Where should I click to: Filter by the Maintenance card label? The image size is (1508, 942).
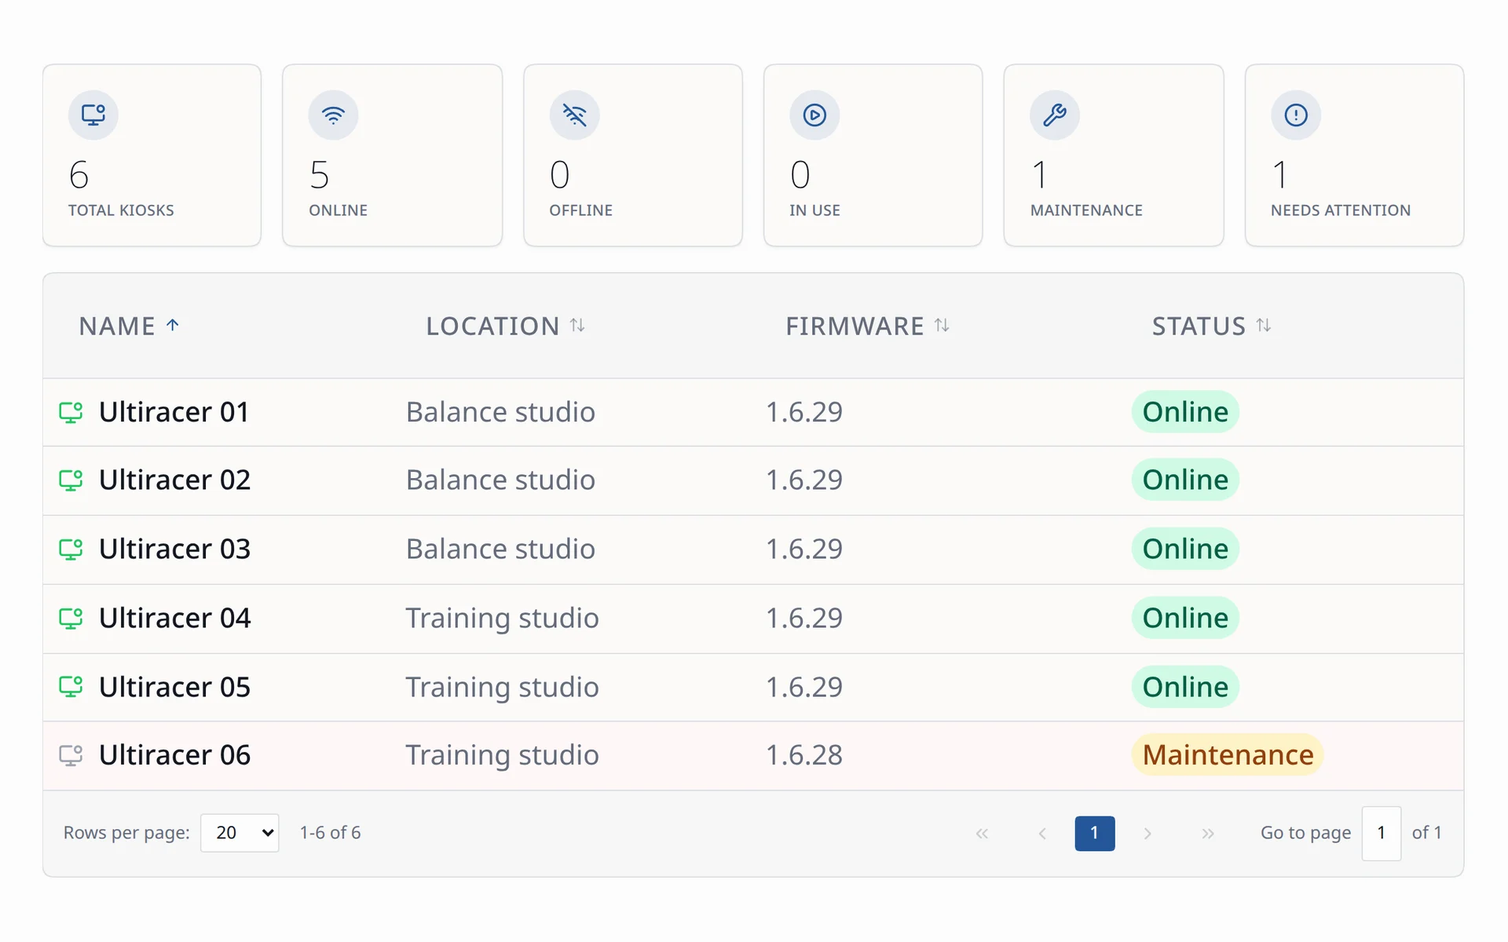click(x=1086, y=210)
